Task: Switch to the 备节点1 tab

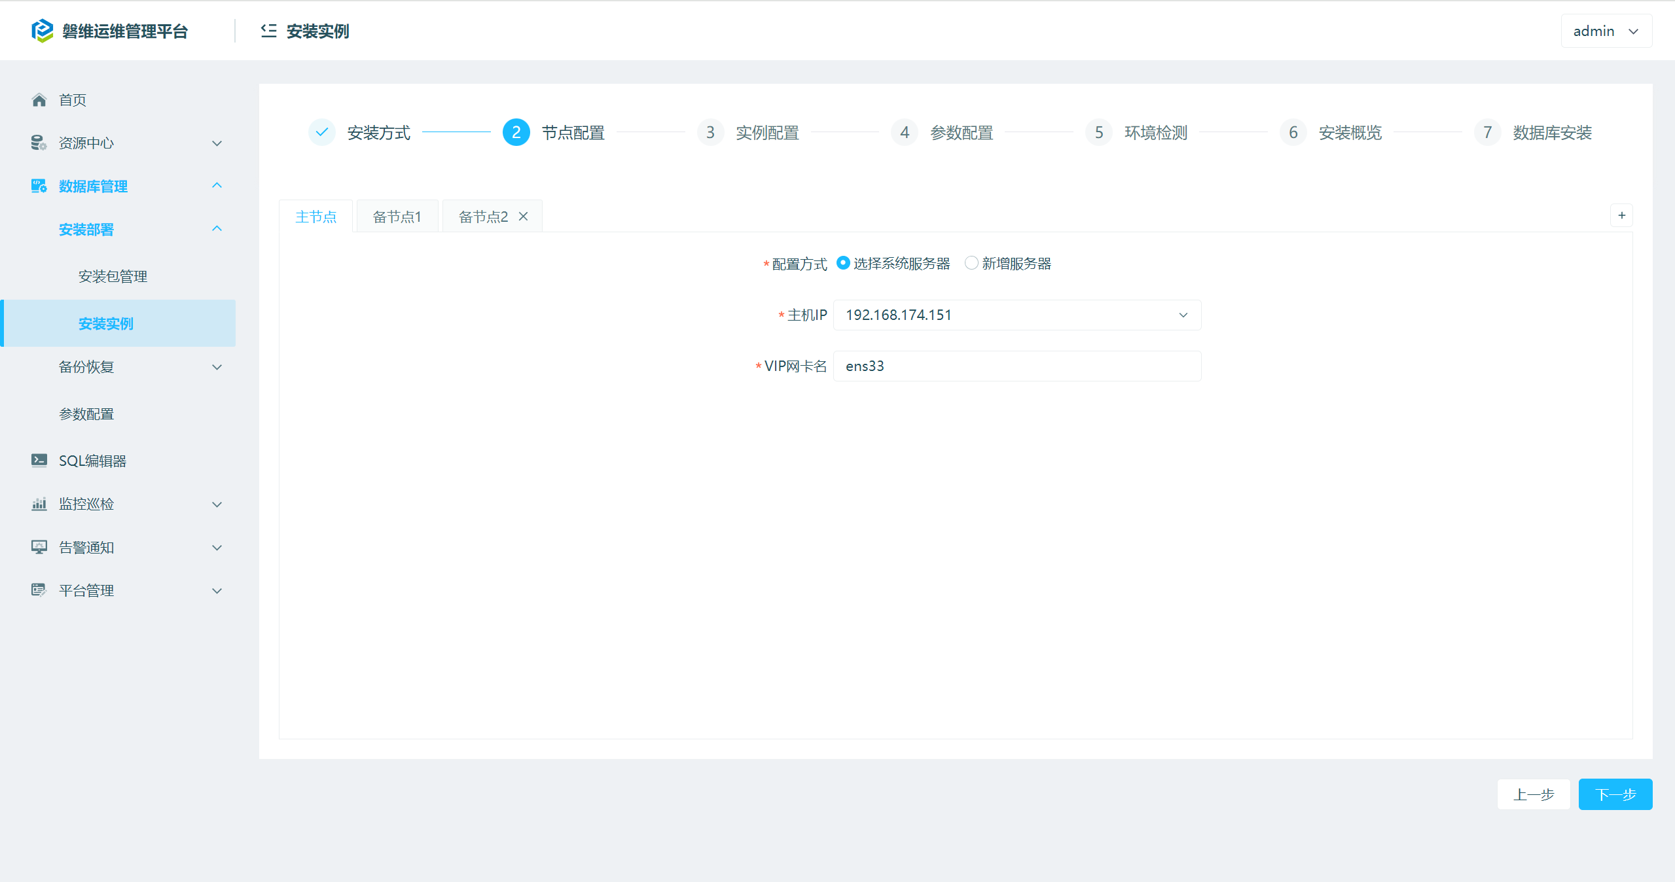Action: tap(397, 217)
